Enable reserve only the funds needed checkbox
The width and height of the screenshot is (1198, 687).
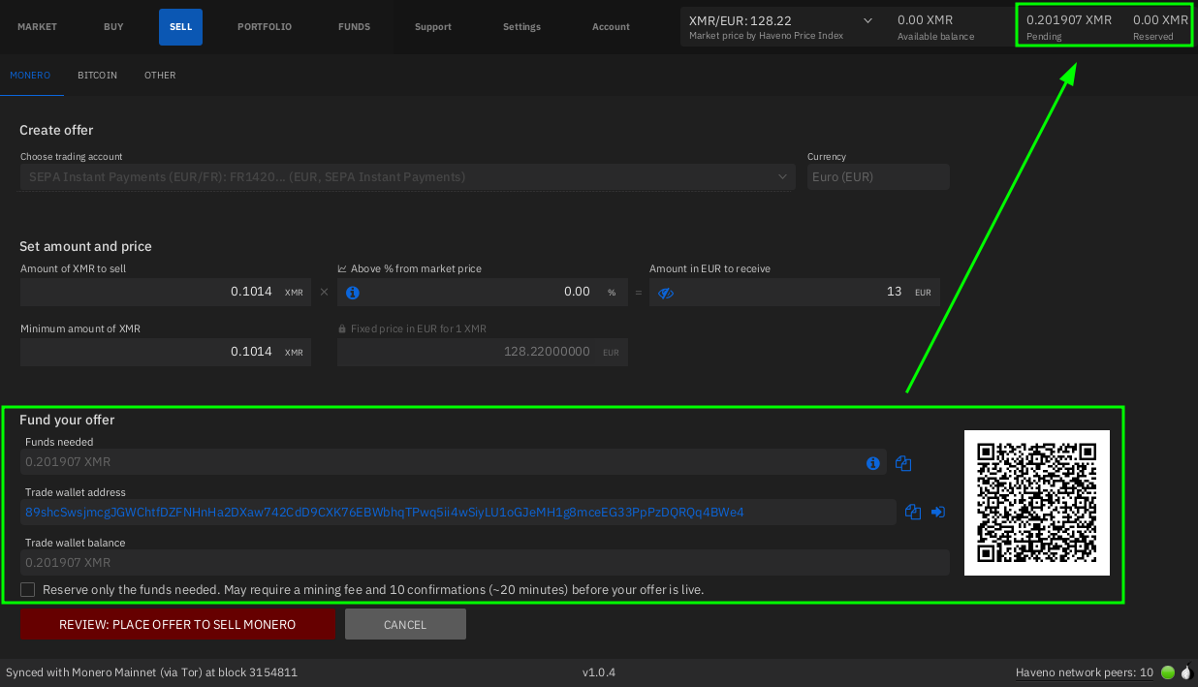pos(27,589)
